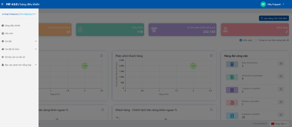The image size is (292, 127).
Task: Click the hamburger menu icon in header
Action: (3, 4)
